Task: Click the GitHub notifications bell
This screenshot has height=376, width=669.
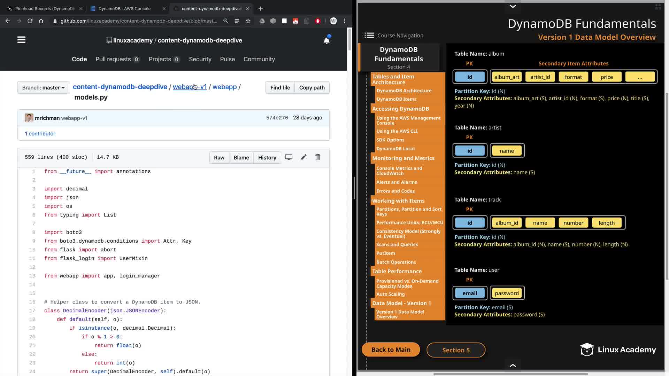Action: pos(326,40)
